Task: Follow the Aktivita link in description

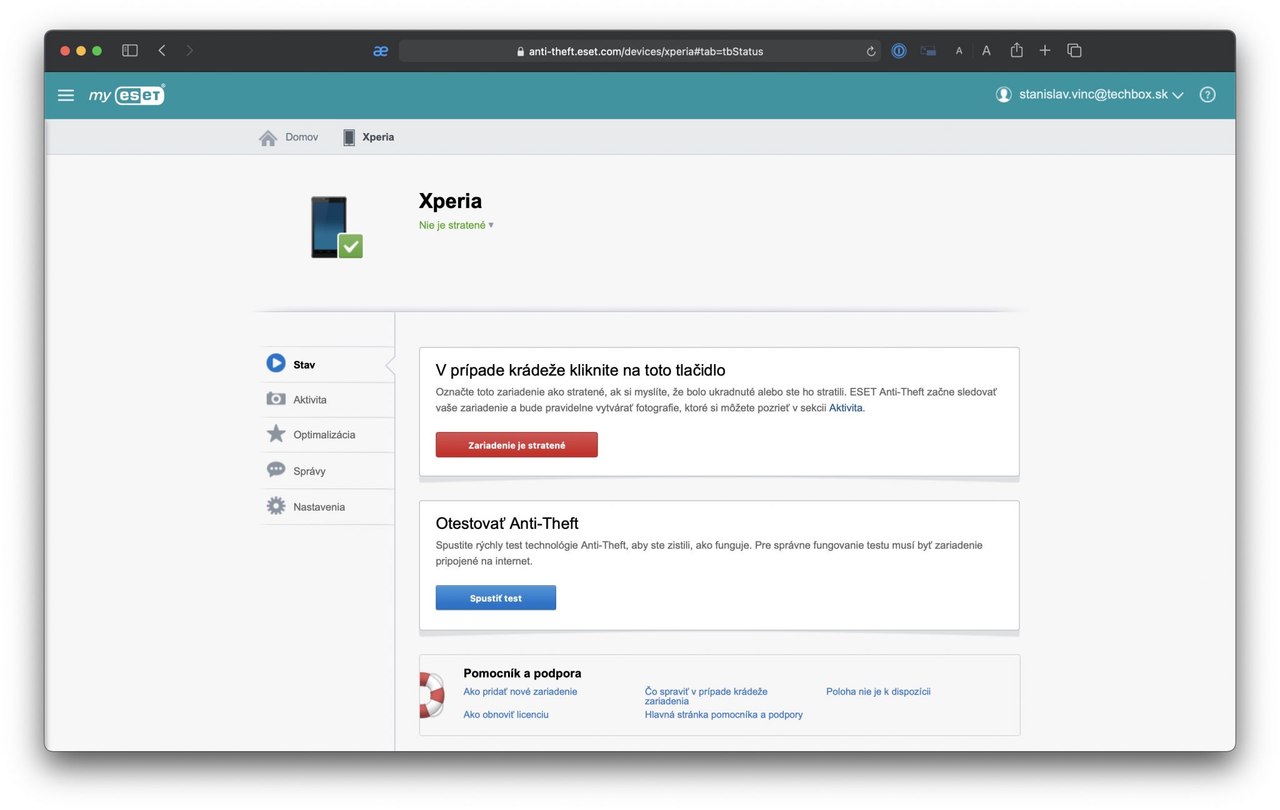Action: point(846,408)
